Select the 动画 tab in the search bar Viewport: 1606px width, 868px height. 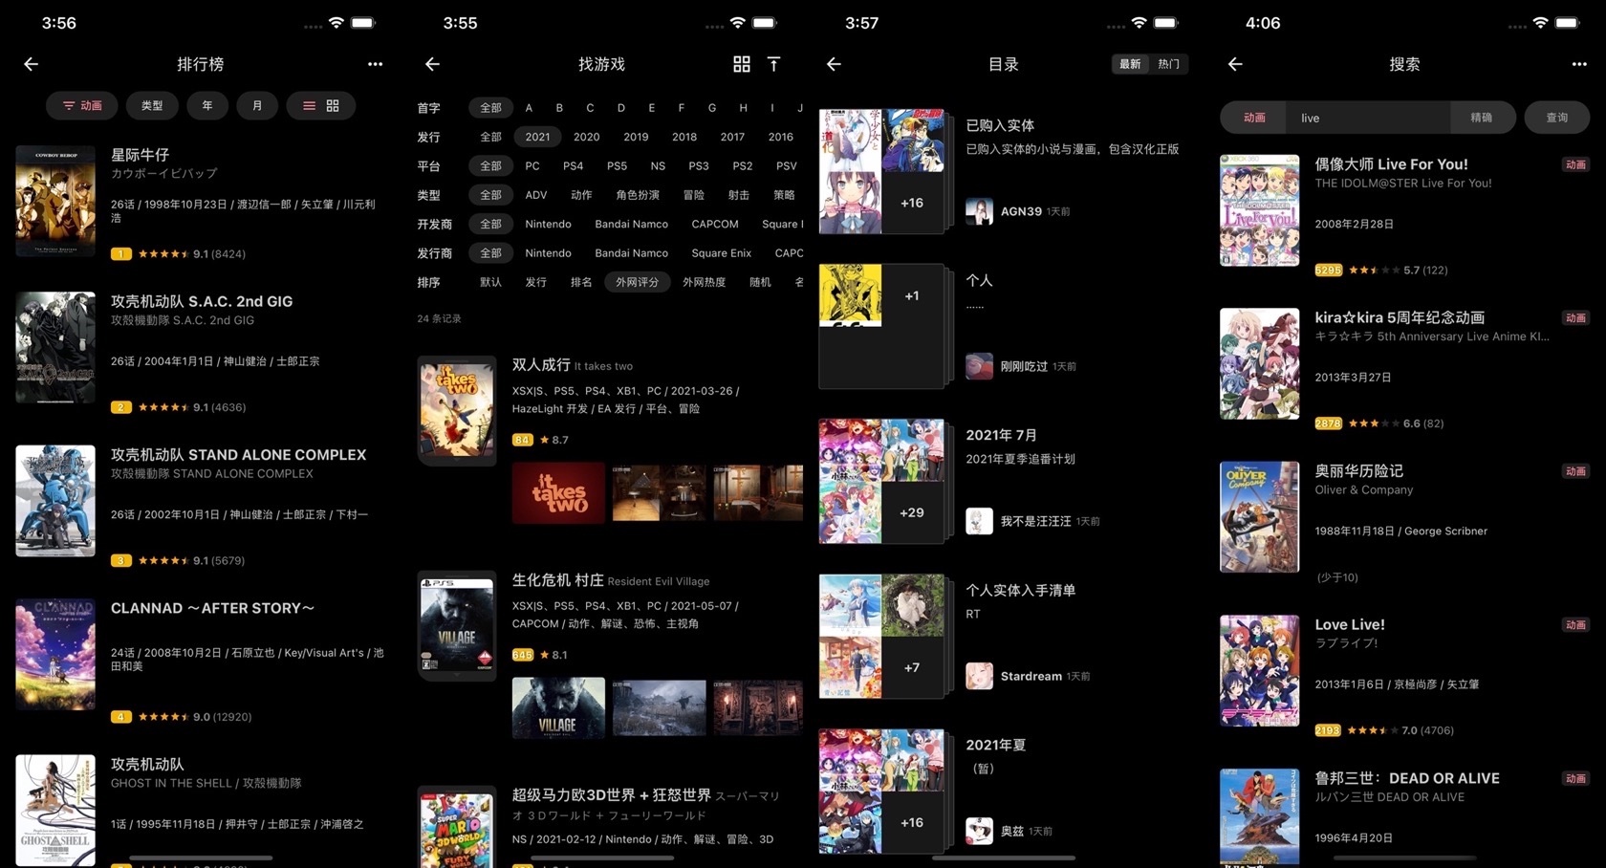[x=1253, y=117]
